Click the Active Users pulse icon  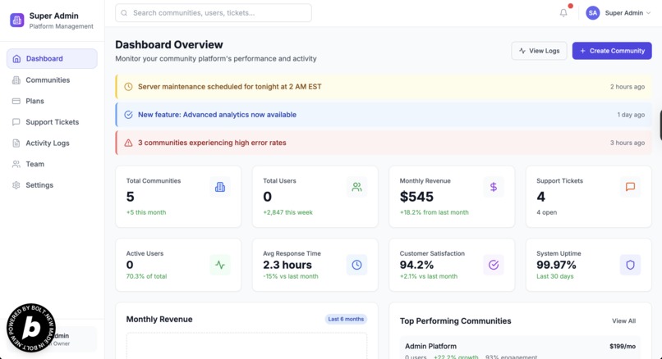pyautogui.click(x=220, y=265)
